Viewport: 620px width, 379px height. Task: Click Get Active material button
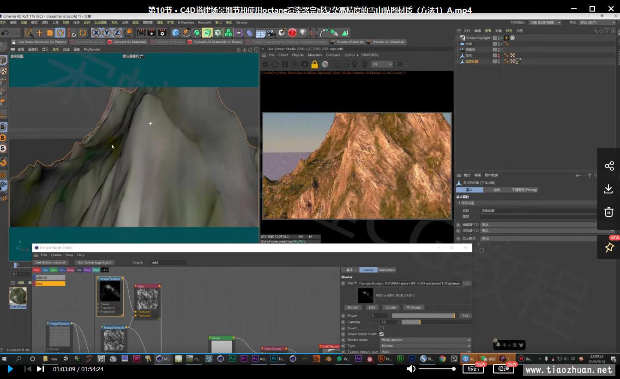coord(50,262)
